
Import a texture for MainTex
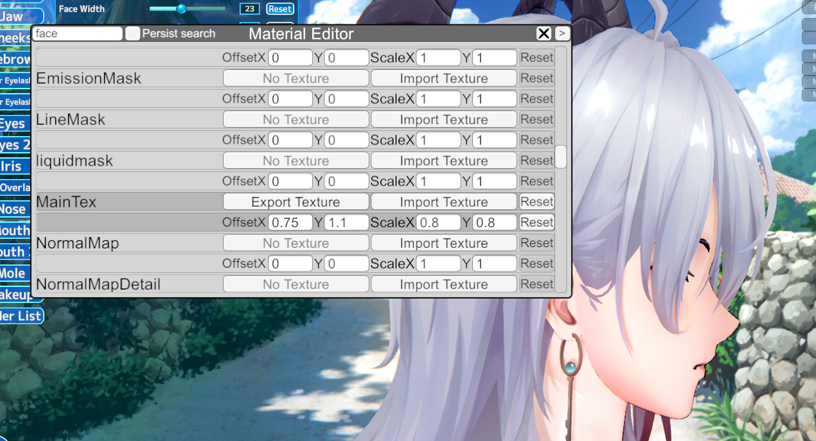coord(443,202)
